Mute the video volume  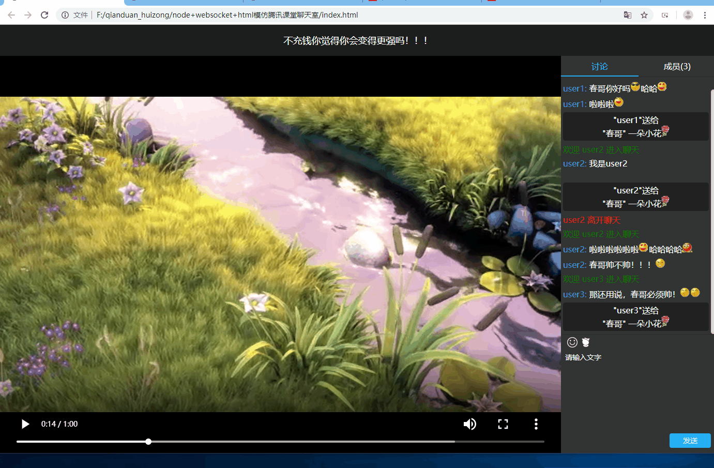pyautogui.click(x=469, y=424)
